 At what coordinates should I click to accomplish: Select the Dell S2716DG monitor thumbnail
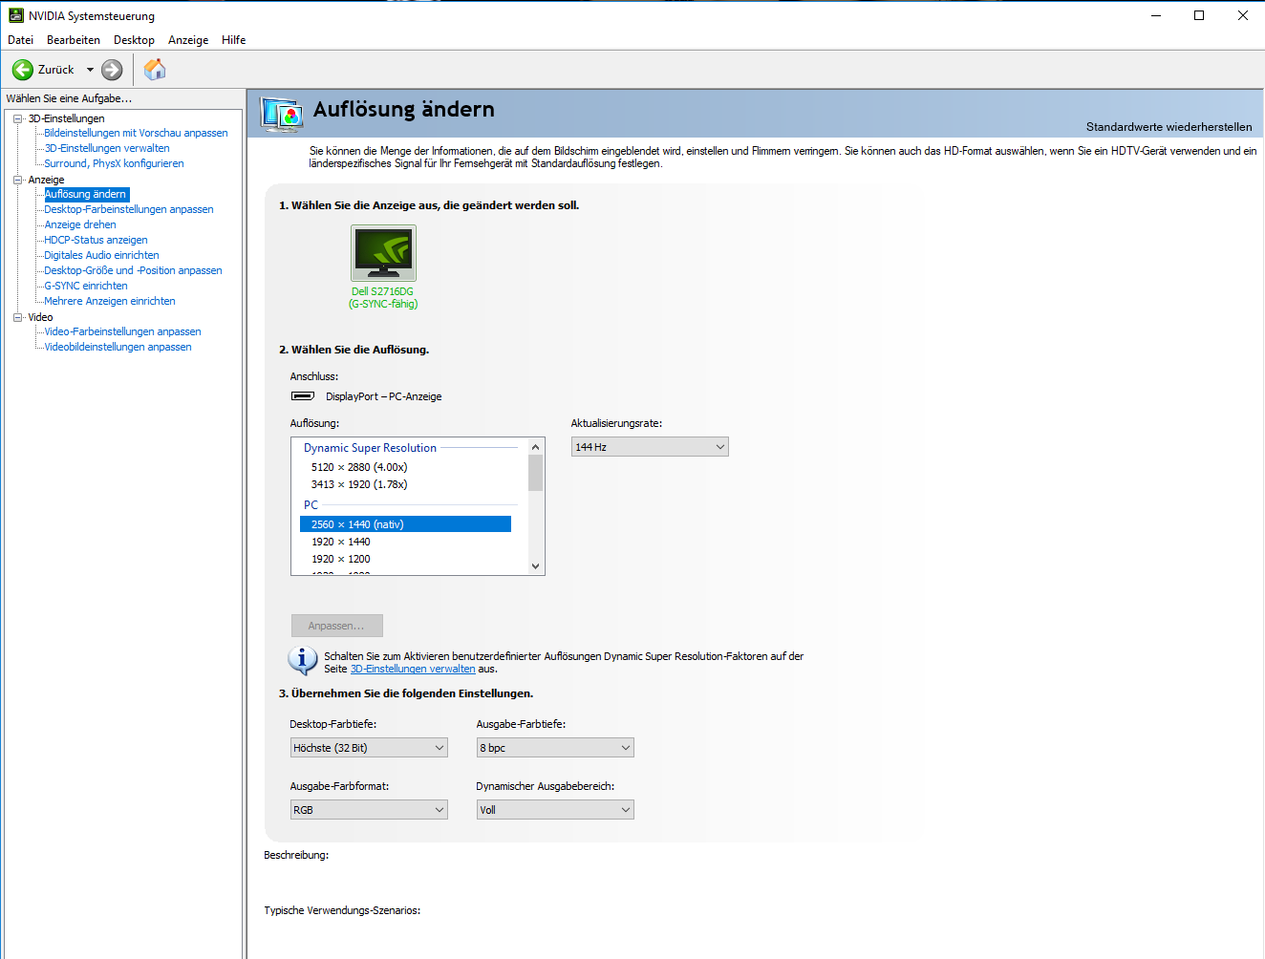click(x=383, y=253)
